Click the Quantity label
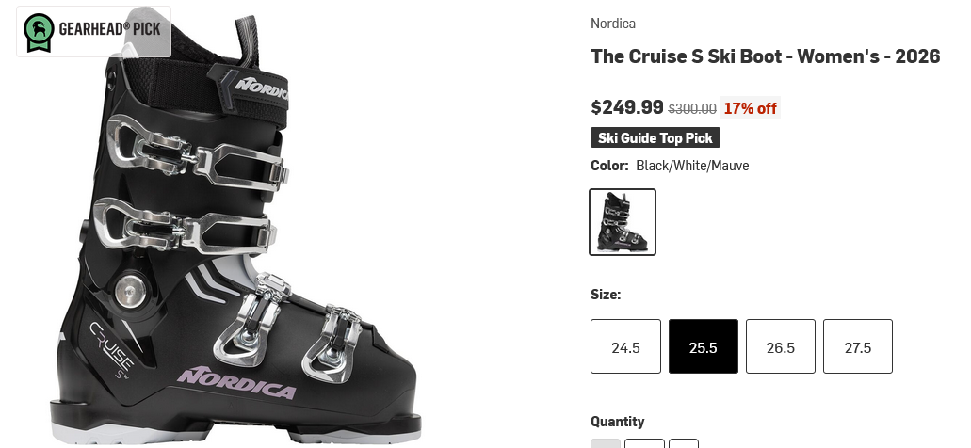The width and height of the screenshot is (971, 448). tap(617, 422)
